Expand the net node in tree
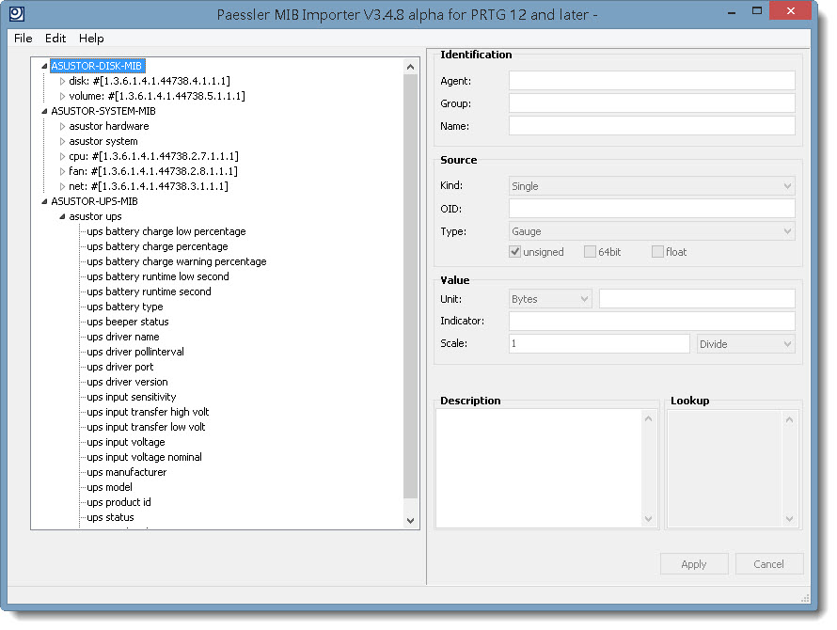Image resolution: width=837 pixels, height=630 pixels. [62, 186]
